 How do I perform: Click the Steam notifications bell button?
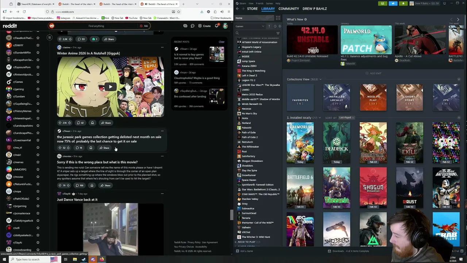(x=403, y=3)
